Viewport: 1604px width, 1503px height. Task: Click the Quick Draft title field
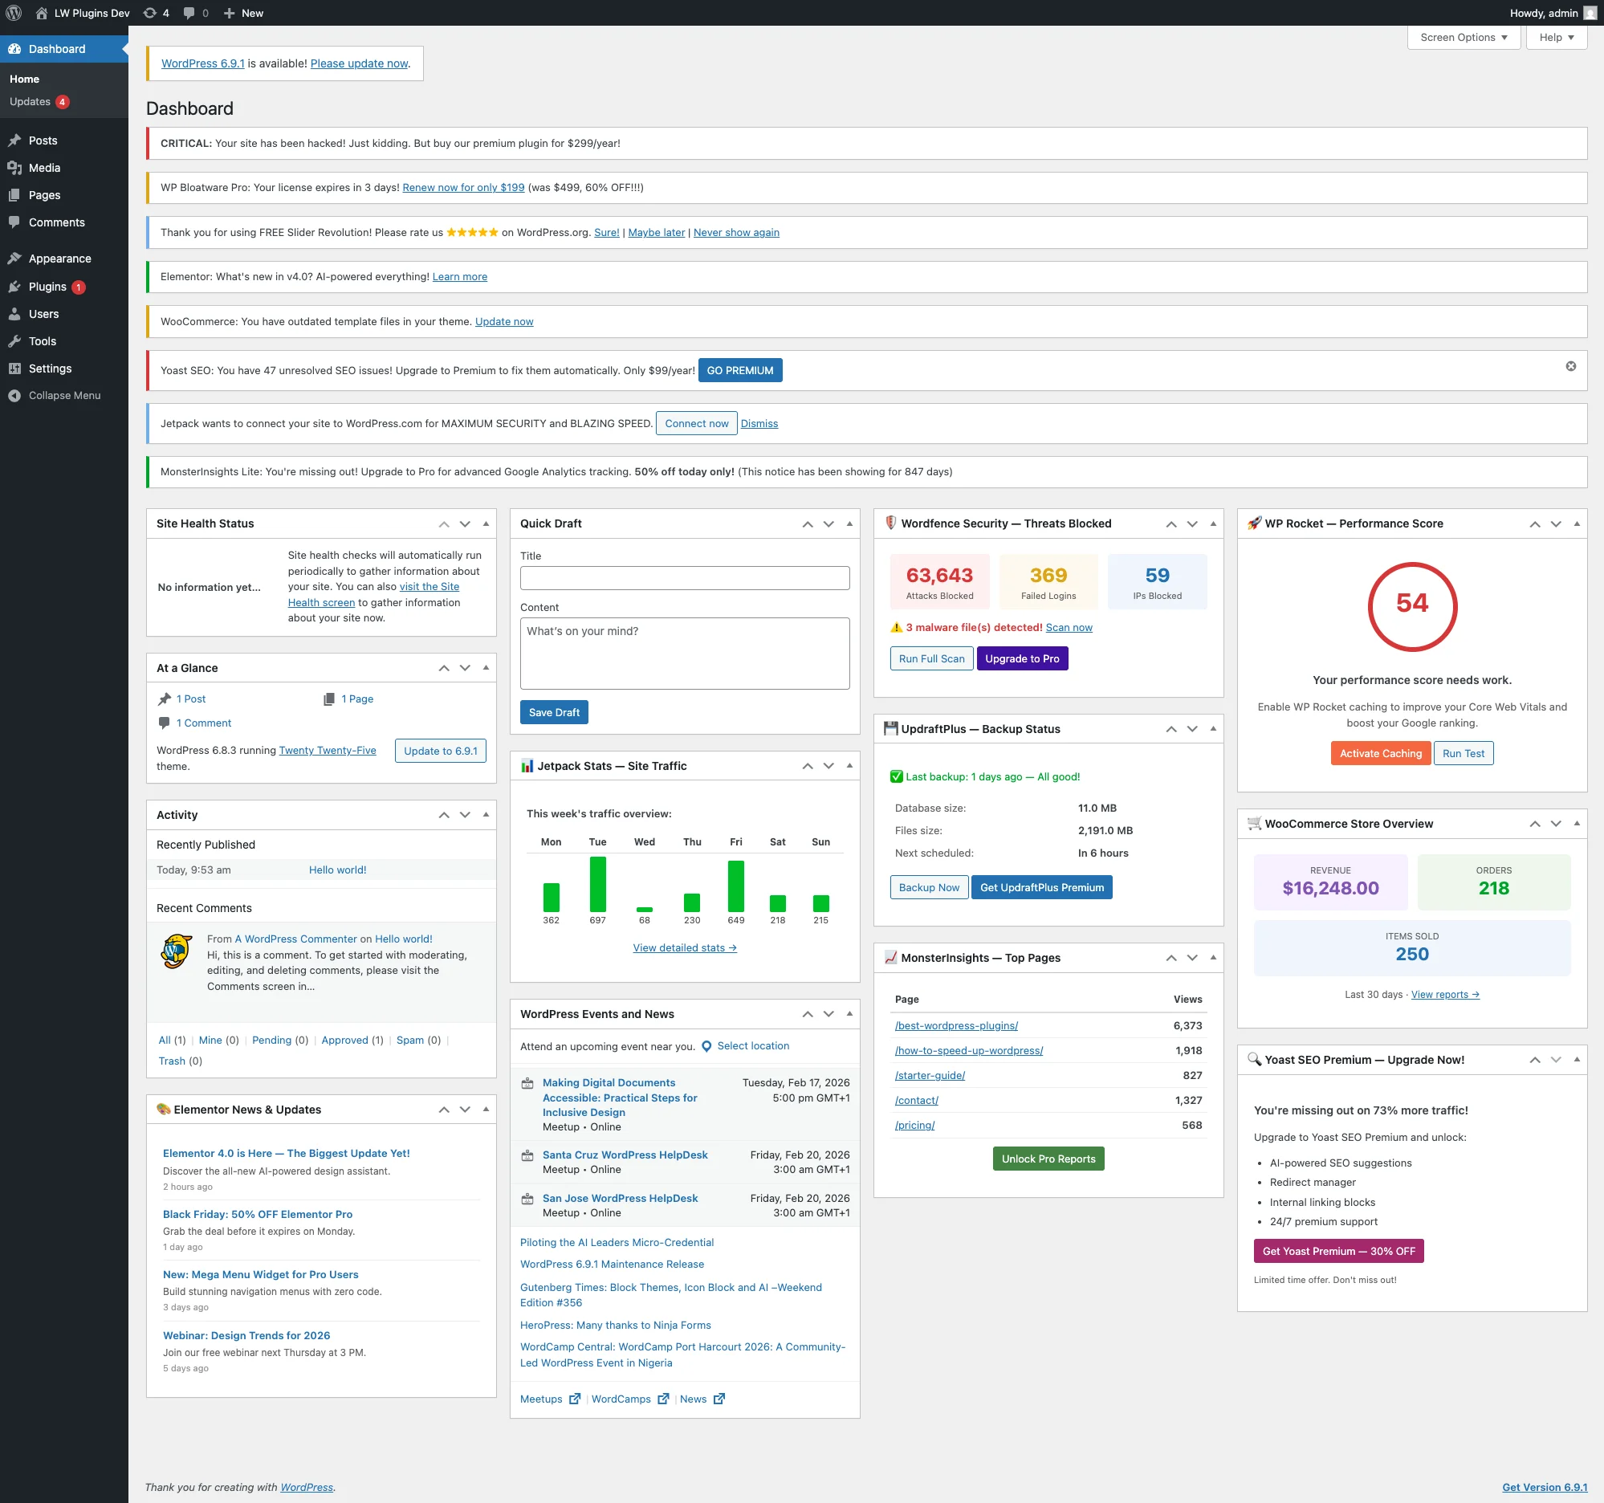point(684,577)
